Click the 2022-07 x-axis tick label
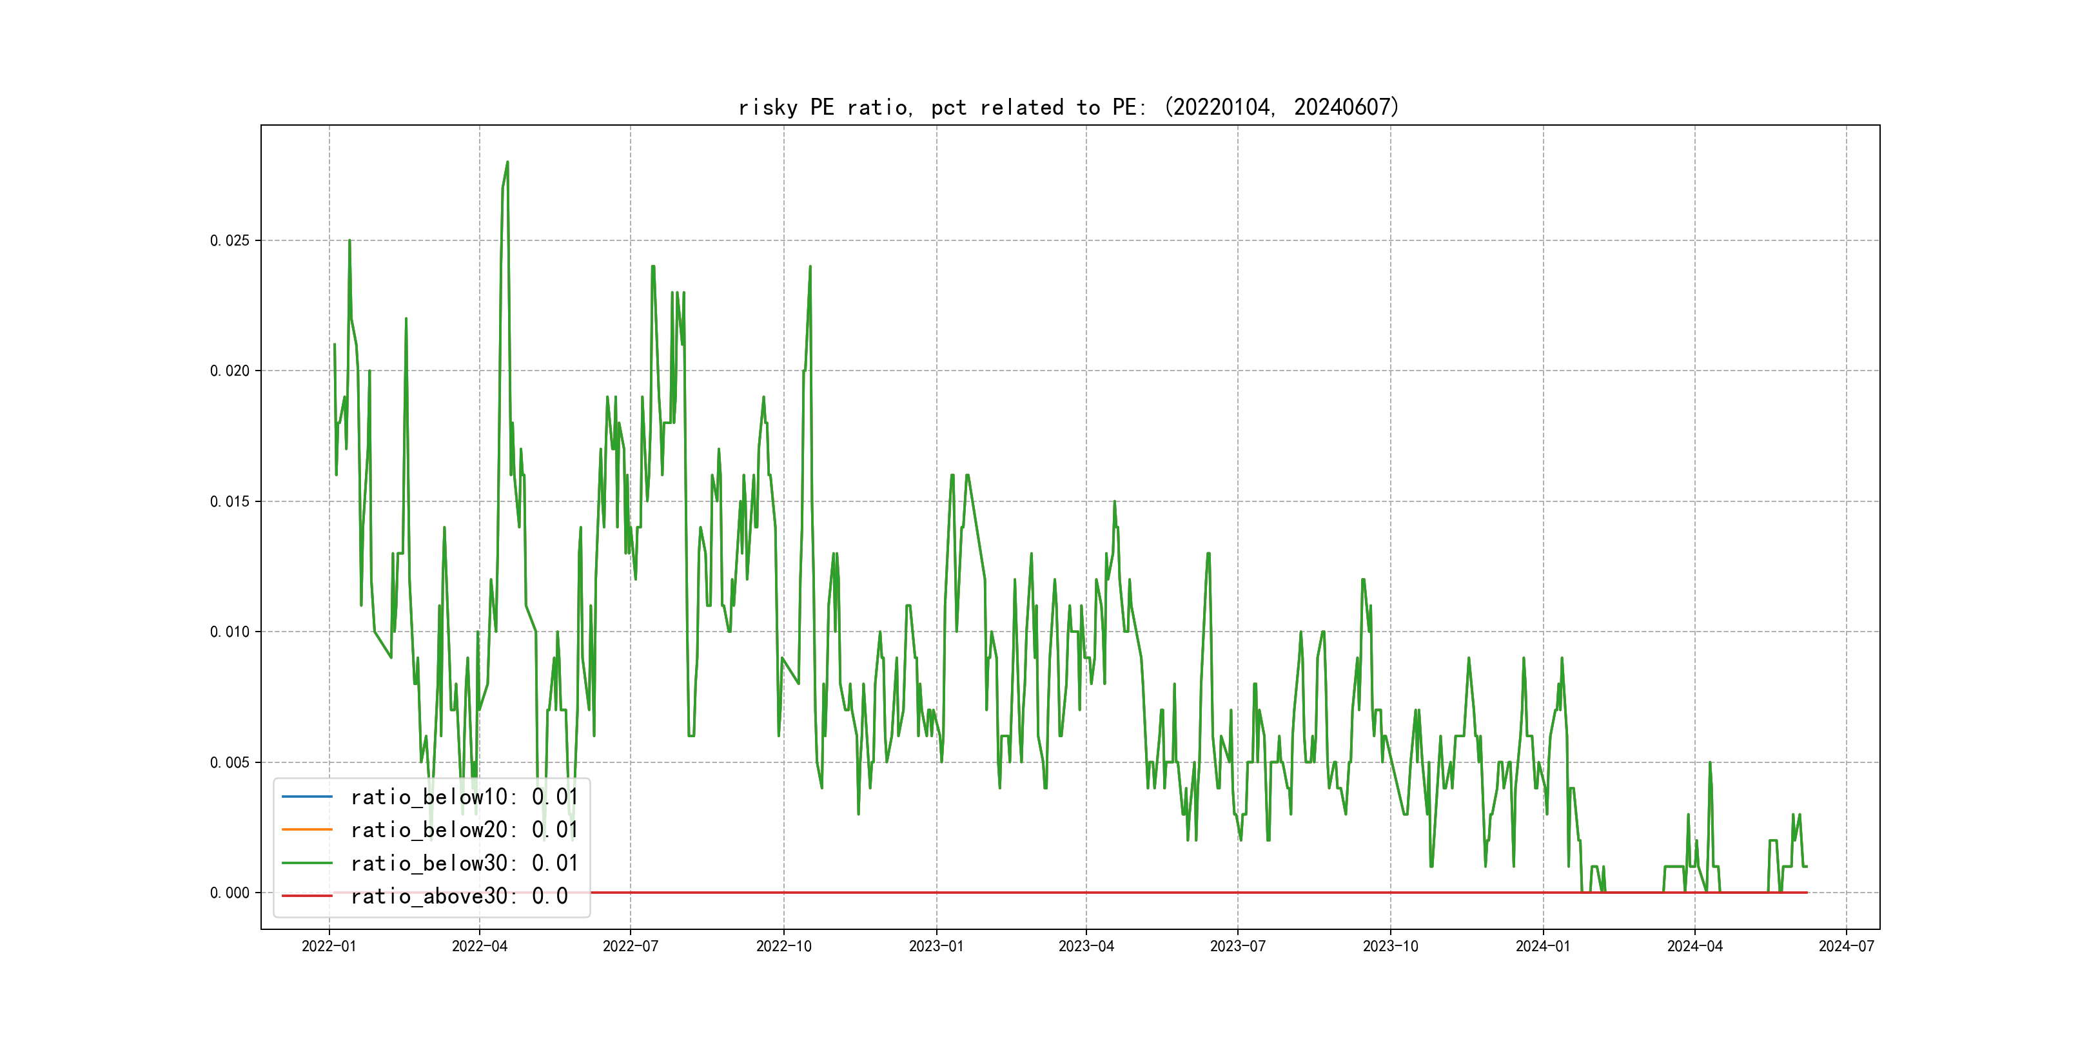Screen dimensions: 2089x1044 [630, 946]
